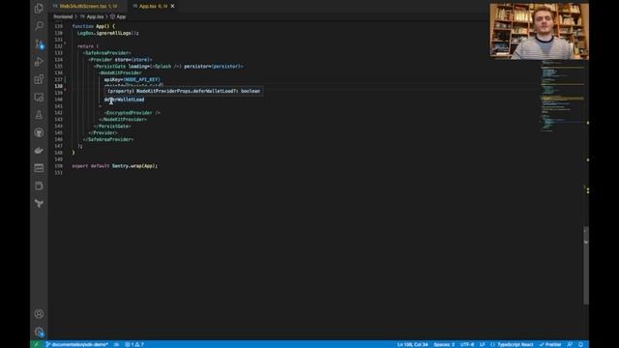
Task: Open the Accounts icon
Action: pos(39,313)
